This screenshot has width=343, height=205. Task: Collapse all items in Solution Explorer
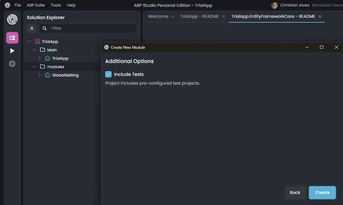(32, 28)
